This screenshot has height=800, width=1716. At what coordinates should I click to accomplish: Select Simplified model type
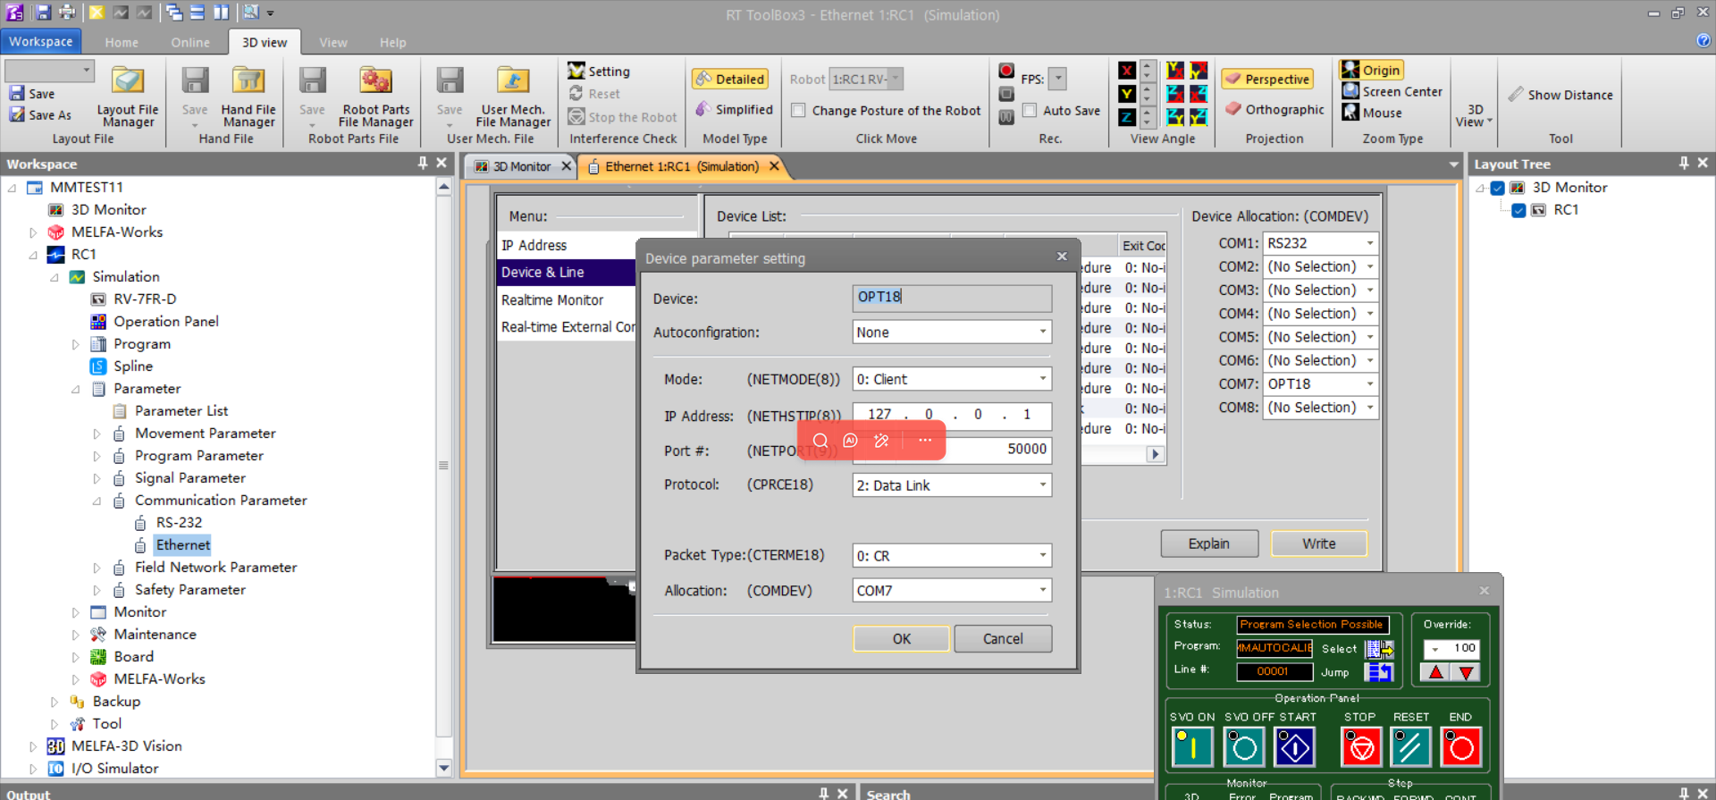point(734,109)
